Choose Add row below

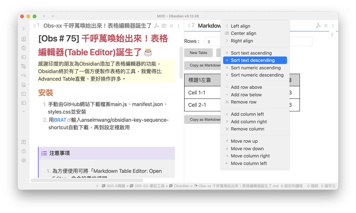[255, 95]
